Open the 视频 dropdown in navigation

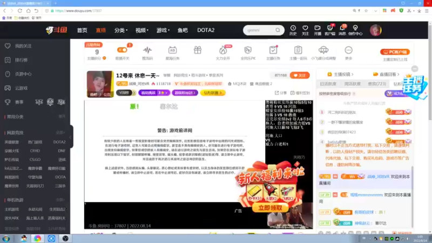coord(142,30)
